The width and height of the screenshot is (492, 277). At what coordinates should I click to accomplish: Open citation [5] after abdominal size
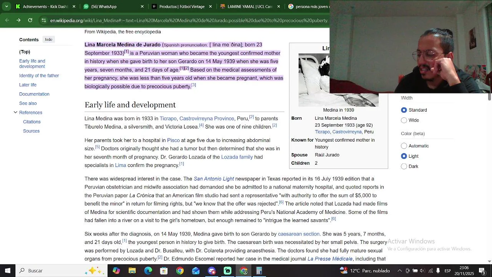(x=97, y=147)
